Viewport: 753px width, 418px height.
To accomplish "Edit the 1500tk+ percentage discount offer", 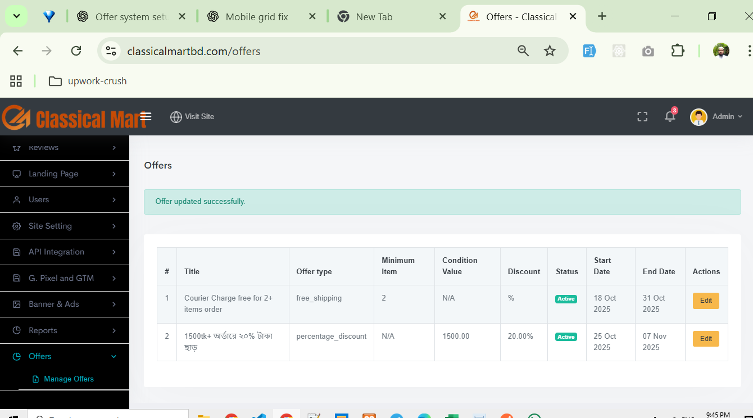I will pos(706,339).
